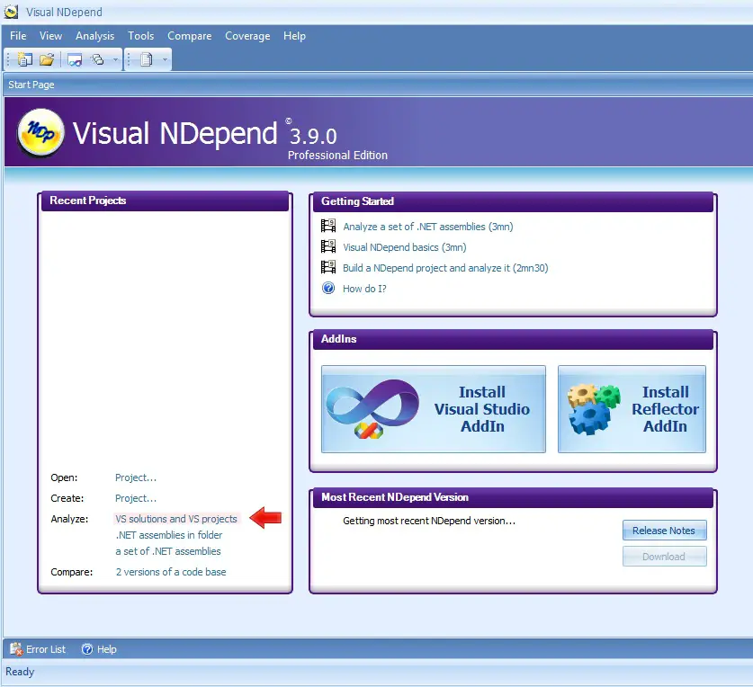Click the New Project toolbar icon
Image resolution: width=753 pixels, height=687 pixels.
24,59
